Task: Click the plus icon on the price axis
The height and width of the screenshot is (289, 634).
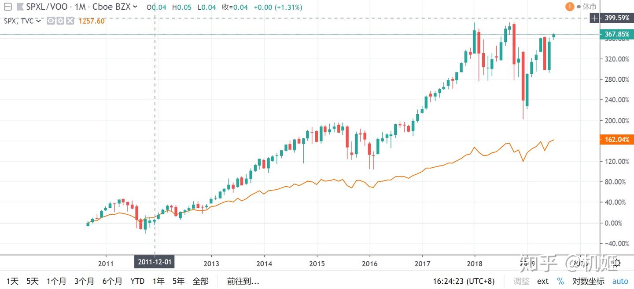Action: tap(594, 18)
